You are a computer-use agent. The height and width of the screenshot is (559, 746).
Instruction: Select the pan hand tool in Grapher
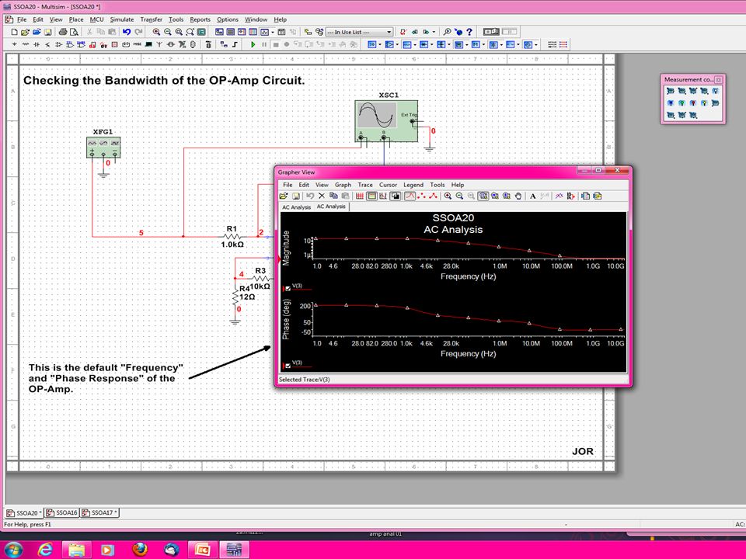[518, 196]
